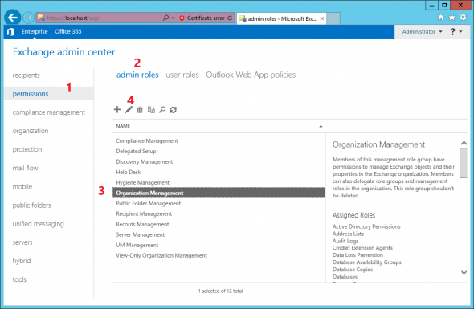474x309 pixels.
Task: Select Records Management role group
Action: (219, 224)
